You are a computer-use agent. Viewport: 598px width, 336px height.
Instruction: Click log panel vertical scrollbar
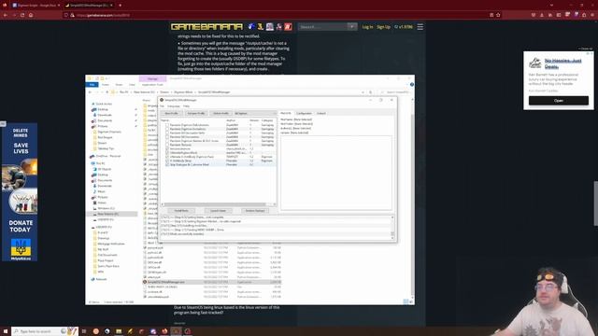[x=392, y=228]
